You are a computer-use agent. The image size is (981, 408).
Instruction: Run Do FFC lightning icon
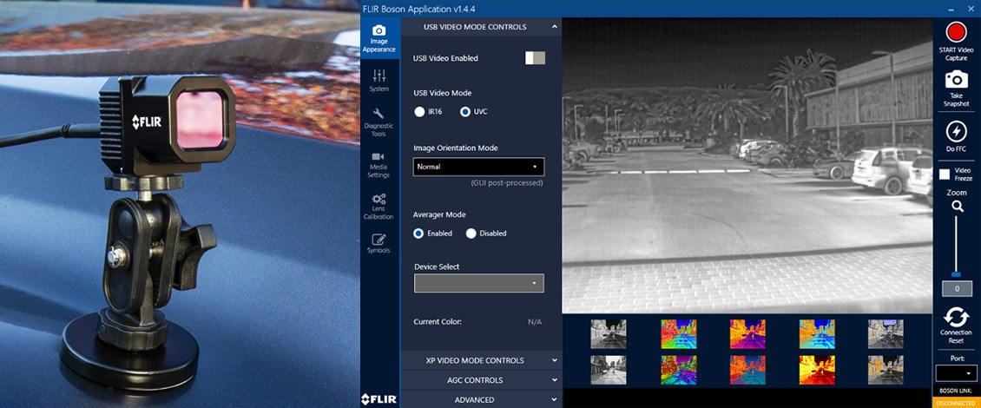[x=956, y=131]
